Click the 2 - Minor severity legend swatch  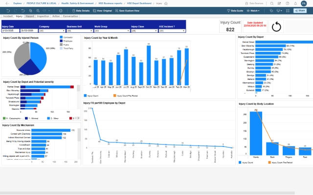(48, 118)
